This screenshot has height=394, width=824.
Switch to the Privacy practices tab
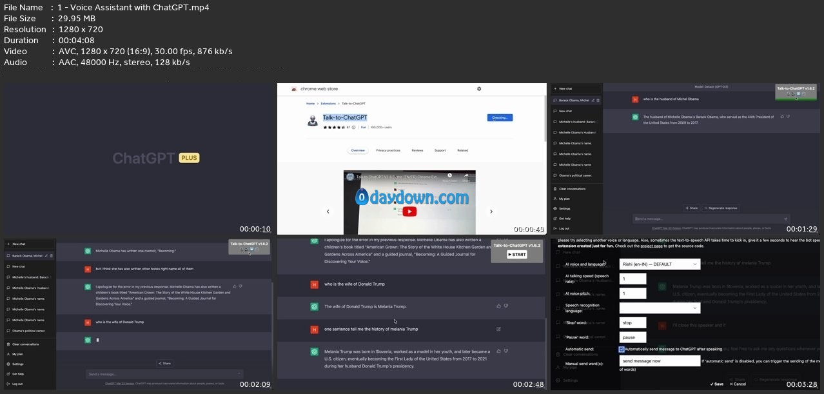388,150
